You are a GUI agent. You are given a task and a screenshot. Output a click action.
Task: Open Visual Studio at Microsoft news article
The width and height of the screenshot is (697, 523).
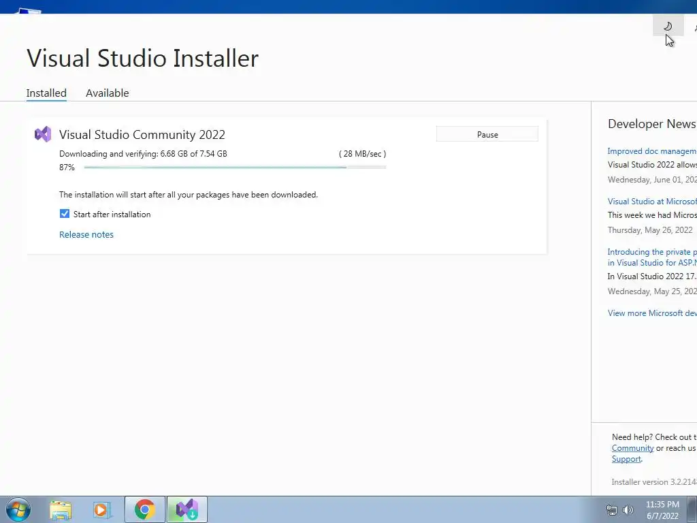(x=652, y=202)
